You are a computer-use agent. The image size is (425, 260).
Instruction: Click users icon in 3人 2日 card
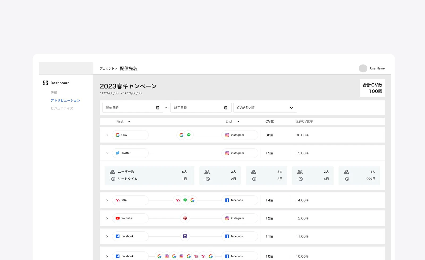pos(207,172)
